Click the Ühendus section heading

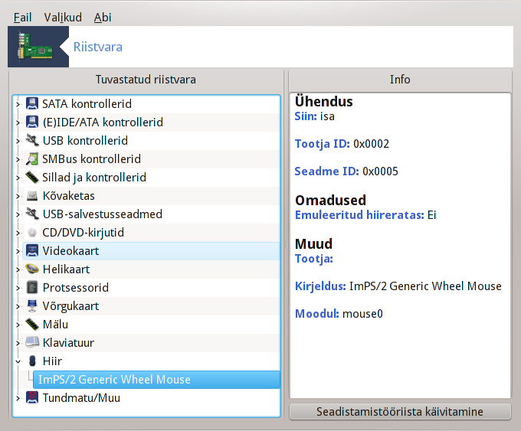coord(323,101)
